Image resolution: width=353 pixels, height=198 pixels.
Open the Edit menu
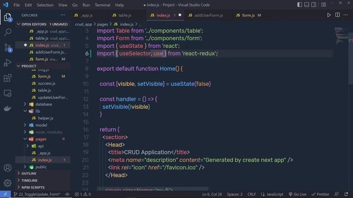28,5
